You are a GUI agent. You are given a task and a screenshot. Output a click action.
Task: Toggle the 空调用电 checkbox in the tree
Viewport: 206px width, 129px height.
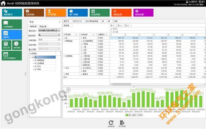pos(35,63)
